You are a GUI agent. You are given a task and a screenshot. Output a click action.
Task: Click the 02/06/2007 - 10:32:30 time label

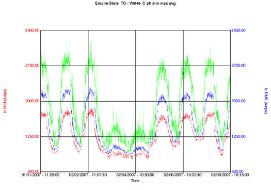point(183,175)
